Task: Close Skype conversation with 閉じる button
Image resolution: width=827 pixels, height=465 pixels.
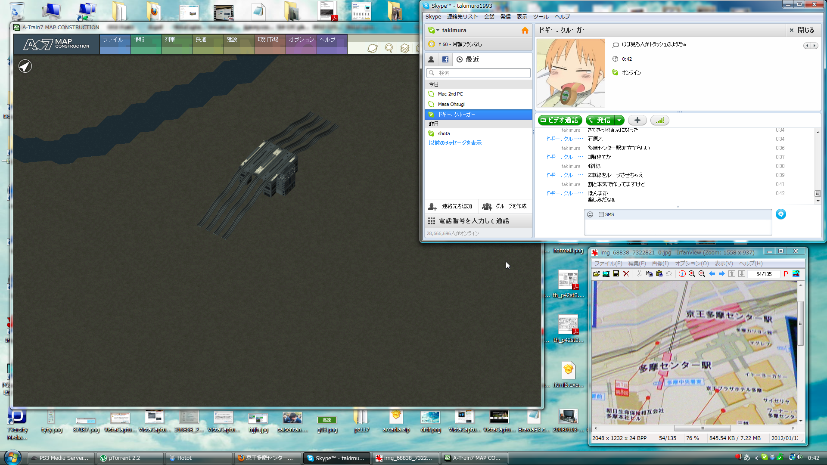Action: 802,30
